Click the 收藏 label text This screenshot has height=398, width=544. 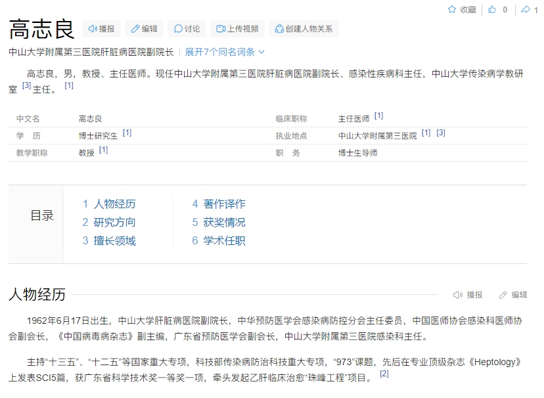coord(468,10)
